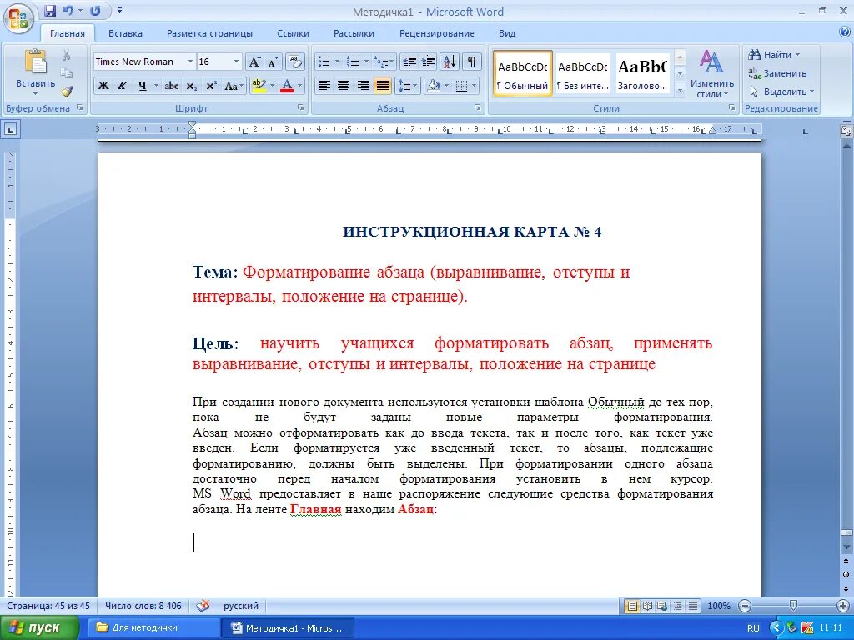
Task: Apply bulleted list
Action: pyautogui.click(x=324, y=62)
